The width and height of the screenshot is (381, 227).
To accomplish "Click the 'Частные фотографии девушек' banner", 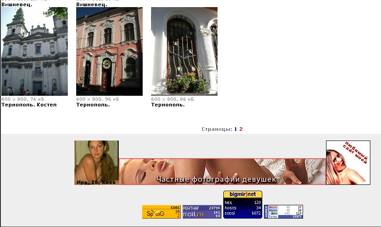I will click(222, 172).
